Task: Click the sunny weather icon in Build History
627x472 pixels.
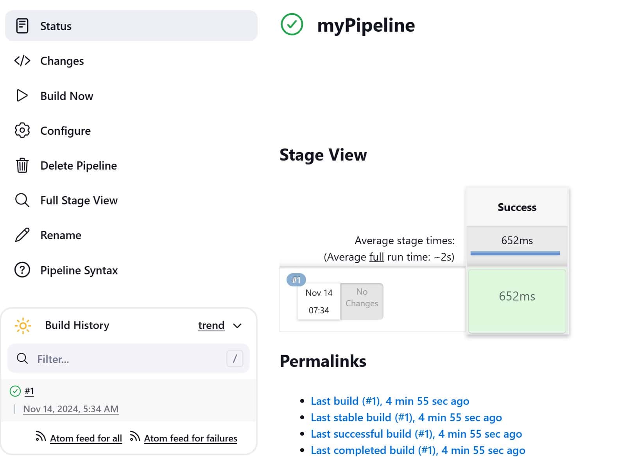Action: 23,325
